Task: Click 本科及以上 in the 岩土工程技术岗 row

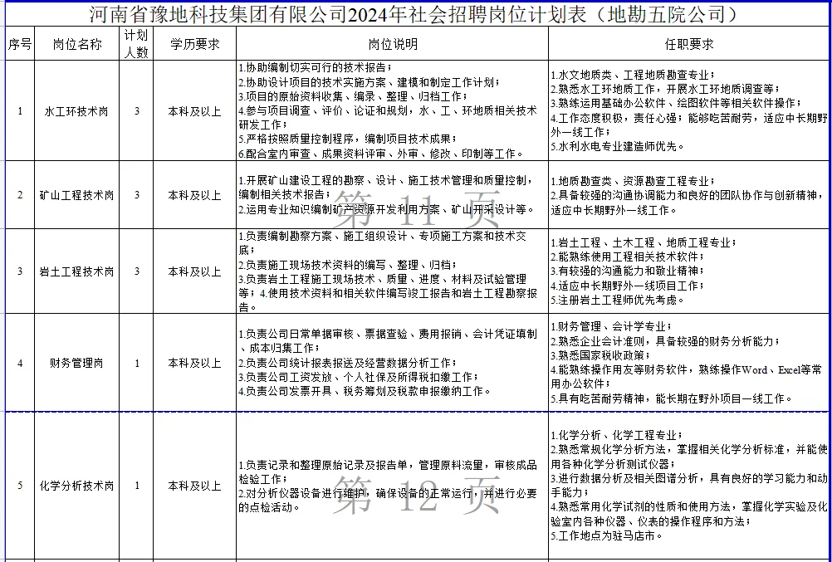Action: (x=195, y=271)
